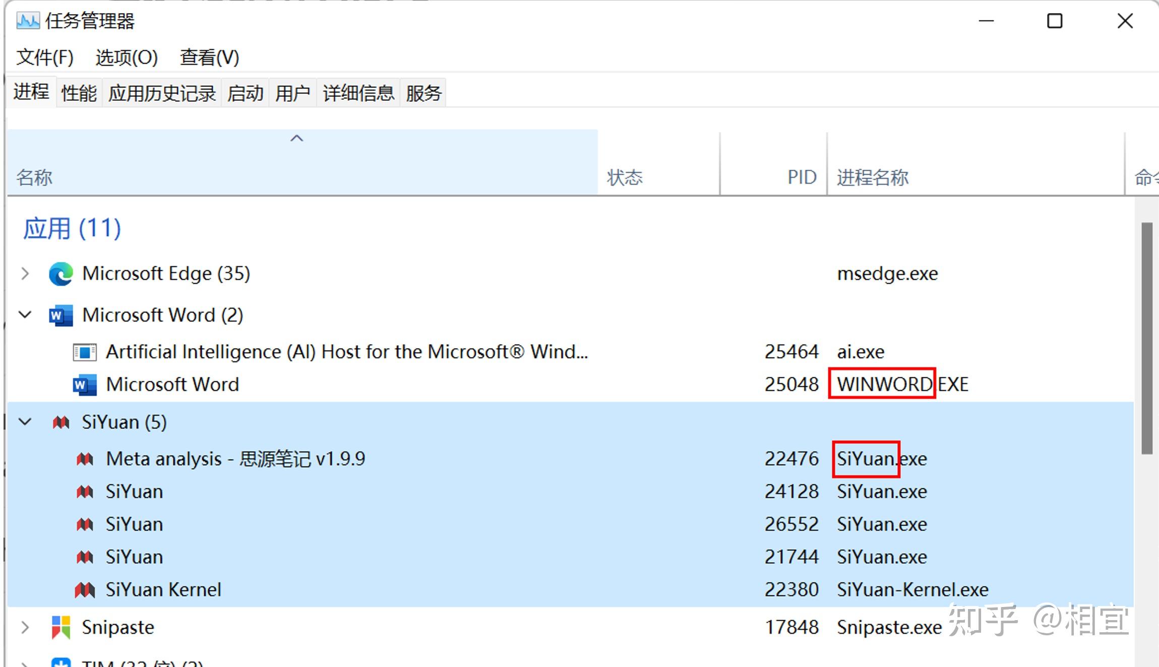Click the ai.exe process name
The width and height of the screenshot is (1159, 667).
pos(861,352)
